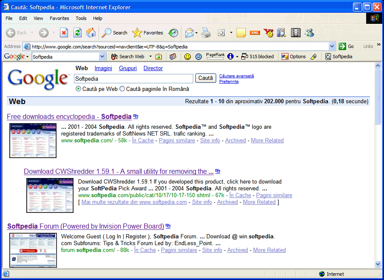Open Download CWShredder 1.59.1 result link
Image resolution: width=384 pixels, height=280 pixels.
(x=119, y=172)
